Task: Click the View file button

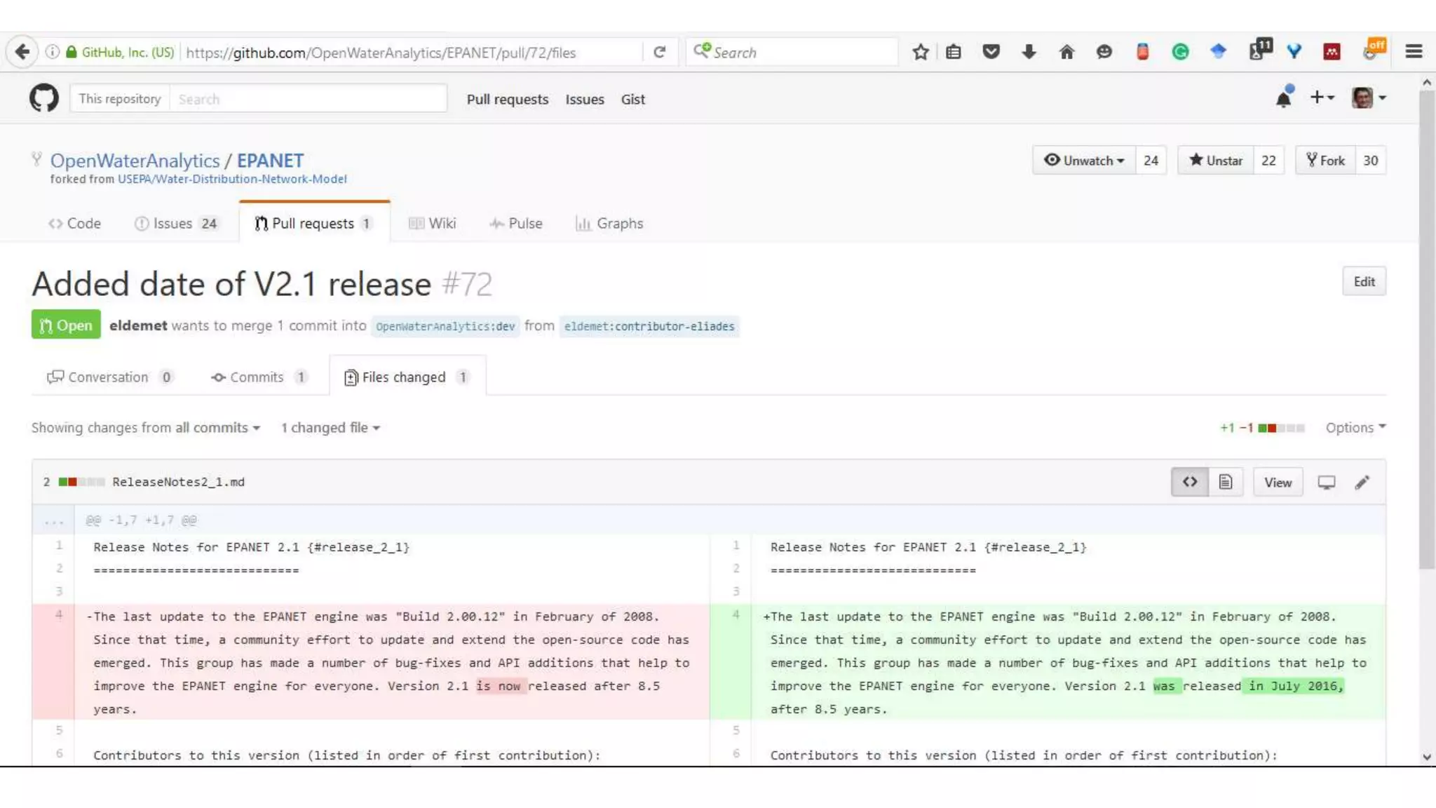Action: [x=1278, y=482]
